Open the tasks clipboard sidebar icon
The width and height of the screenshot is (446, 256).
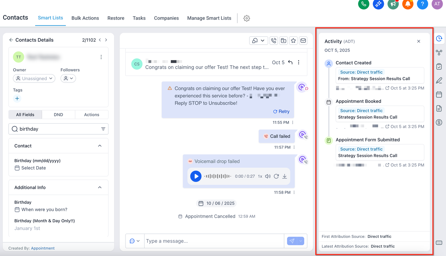coord(439,67)
